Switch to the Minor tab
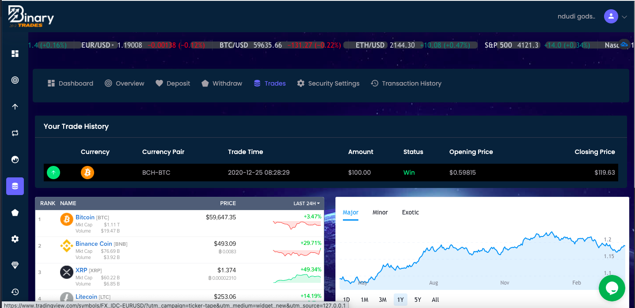This screenshot has width=635, height=308. [380, 212]
